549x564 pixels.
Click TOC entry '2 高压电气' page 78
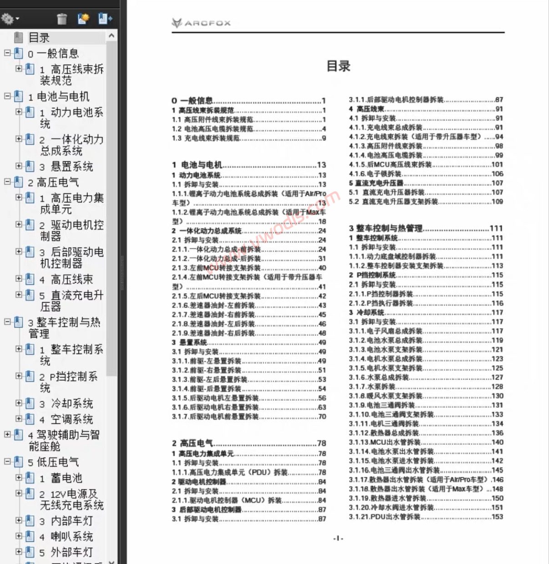249,443
